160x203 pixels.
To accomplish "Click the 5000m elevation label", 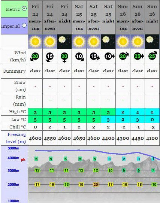I will tap(13, 148).
